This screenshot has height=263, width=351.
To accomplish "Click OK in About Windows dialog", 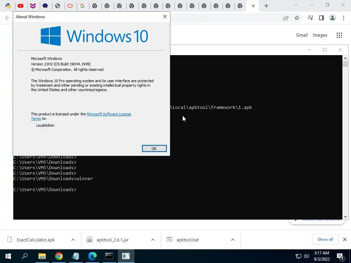I will click(154, 149).
